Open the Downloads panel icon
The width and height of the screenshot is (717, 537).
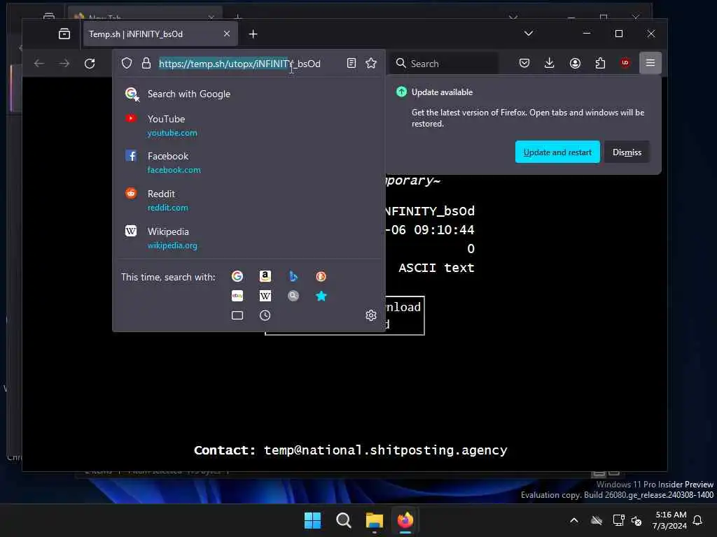coord(550,63)
